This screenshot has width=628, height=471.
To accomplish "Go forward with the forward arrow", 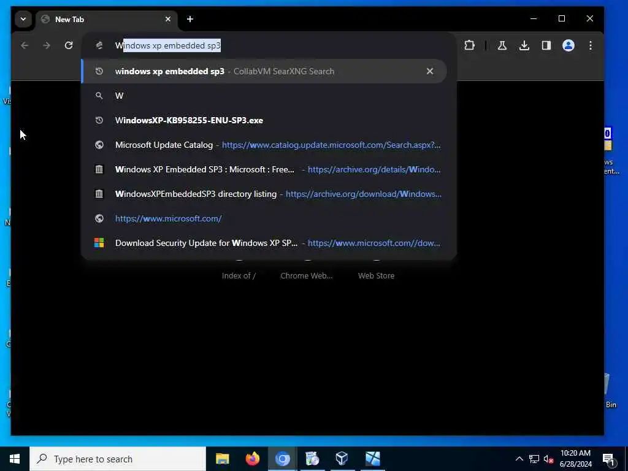I will click(x=47, y=45).
